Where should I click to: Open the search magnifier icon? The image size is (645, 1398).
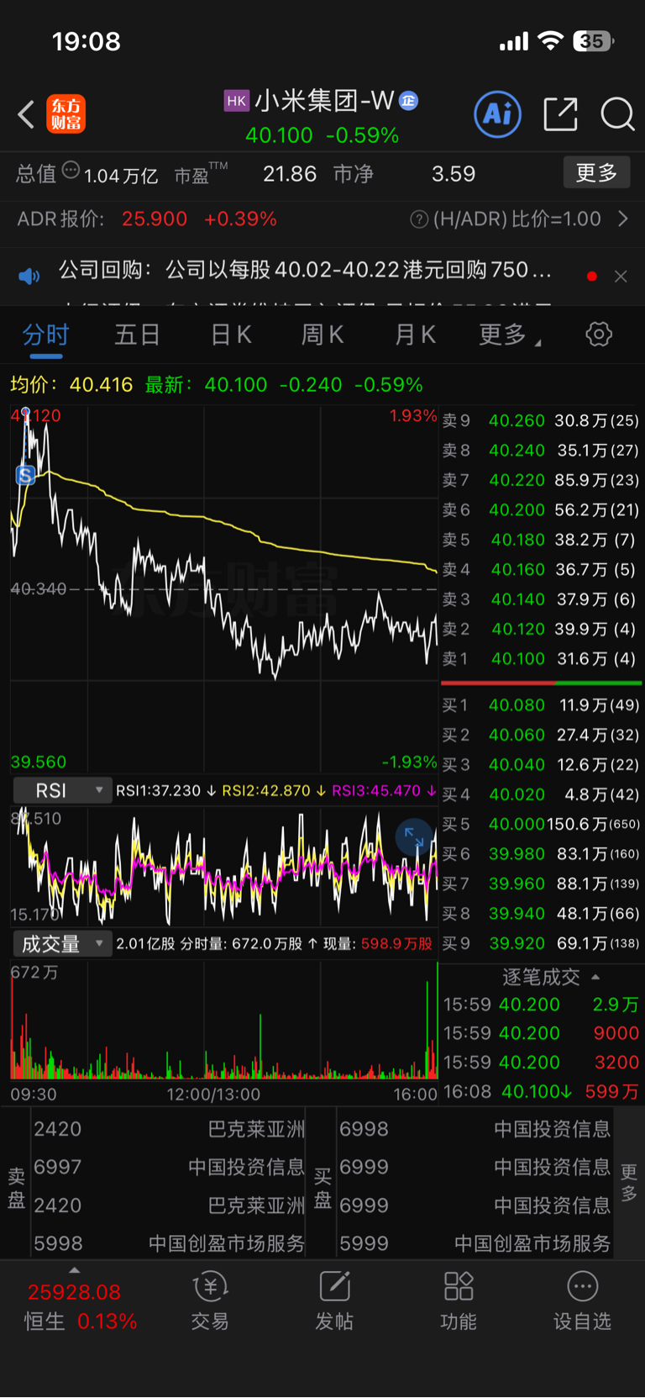(x=617, y=114)
